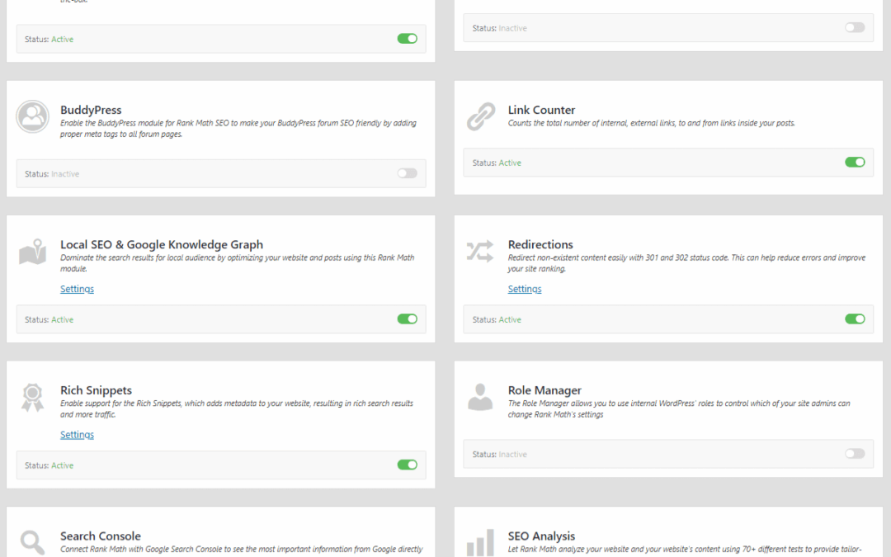This screenshot has height=557, width=891.
Task: Click the Search Console title
Action: (x=101, y=536)
